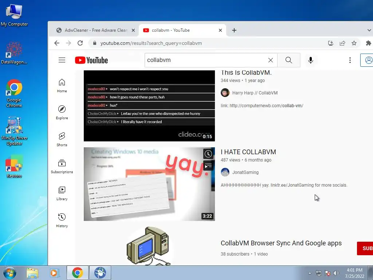Click the site lock icon in address bar
373x280 pixels.
pos(94,43)
